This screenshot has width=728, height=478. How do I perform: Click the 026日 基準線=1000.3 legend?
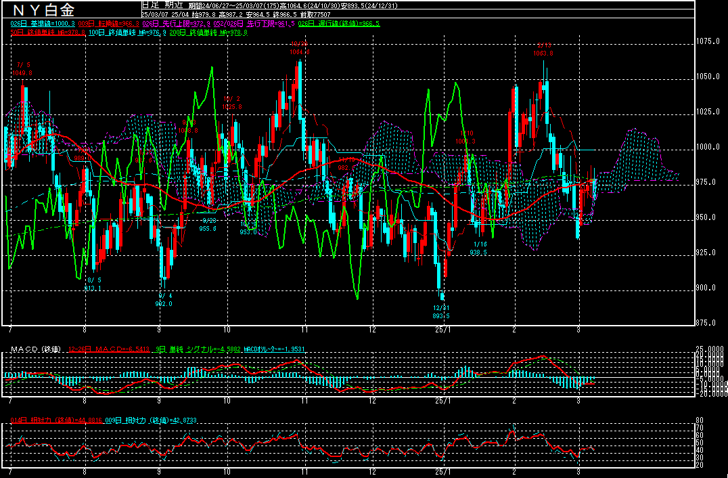[x=43, y=24]
